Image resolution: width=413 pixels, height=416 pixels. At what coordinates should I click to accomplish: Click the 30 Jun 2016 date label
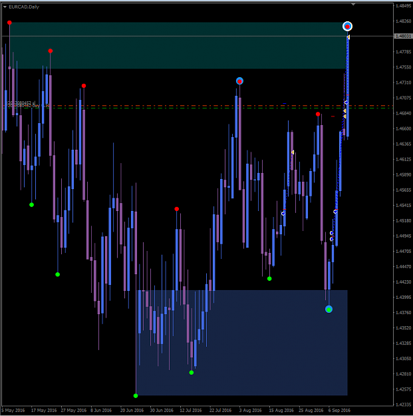pyautogui.click(x=162, y=411)
